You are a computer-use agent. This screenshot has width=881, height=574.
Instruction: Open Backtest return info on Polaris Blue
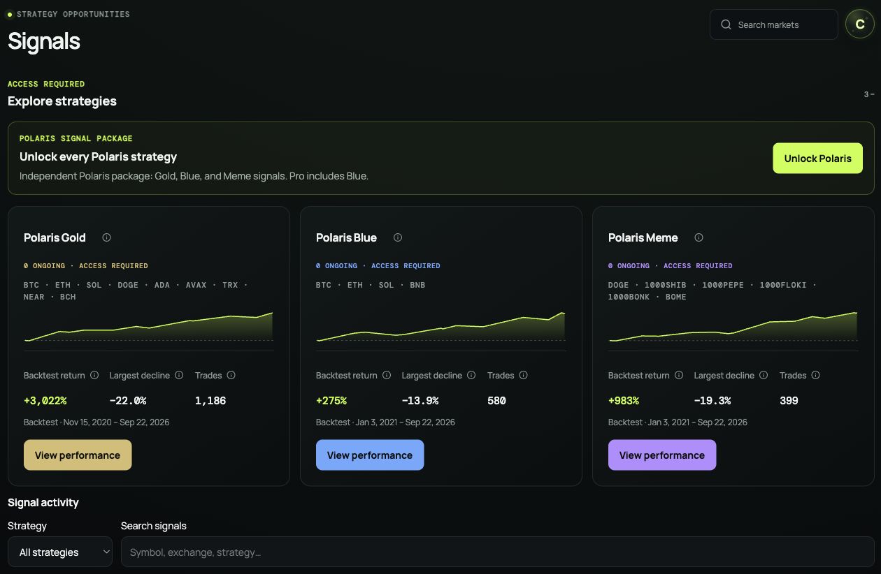click(x=387, y=375)
